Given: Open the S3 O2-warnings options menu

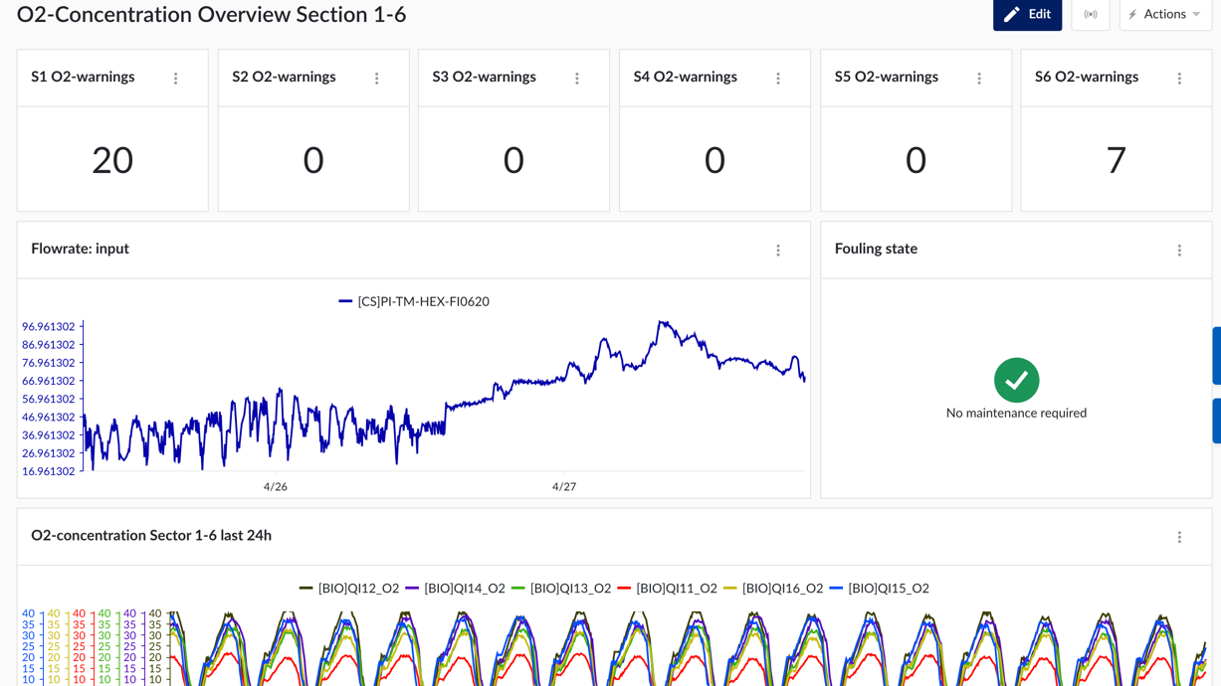Looking at the screenshot, I should (x=577, y=78).
